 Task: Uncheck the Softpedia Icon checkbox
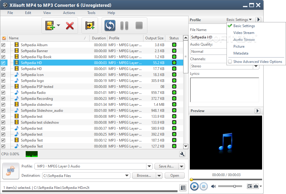3,75
